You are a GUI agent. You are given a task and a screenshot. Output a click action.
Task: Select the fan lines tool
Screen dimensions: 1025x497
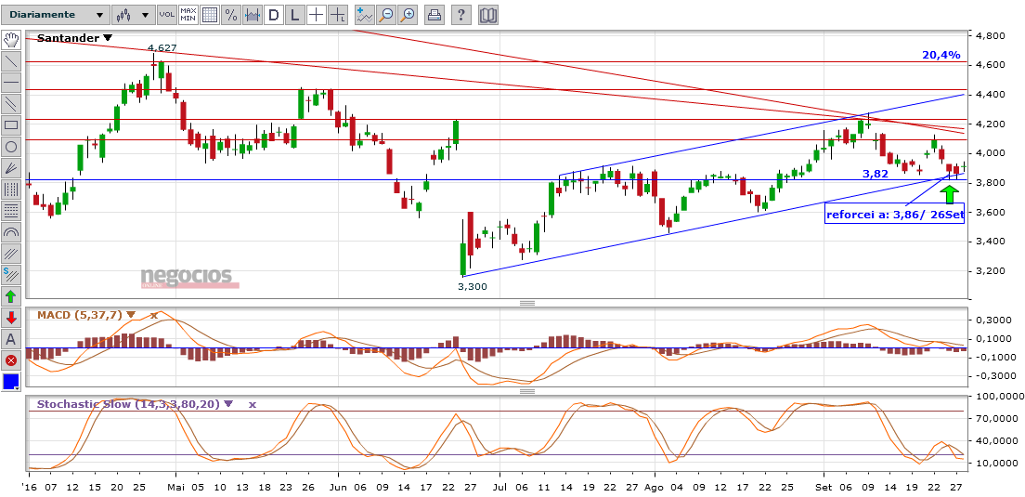click(10, 168)
